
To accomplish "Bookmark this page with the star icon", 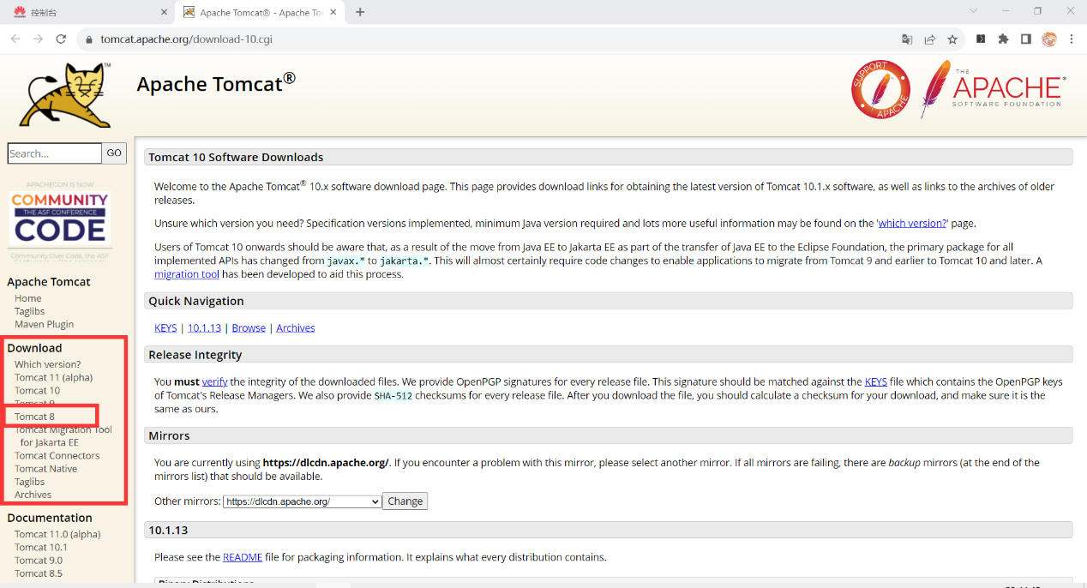I will 952,39.
